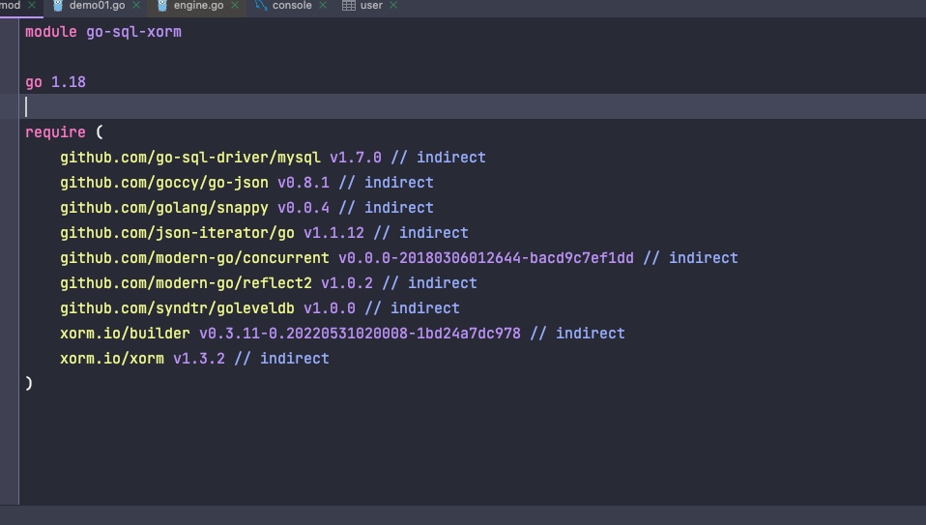Click the Go version '1.18'
The width and height of the screenshot is (926, 525).
click(69, 82)
